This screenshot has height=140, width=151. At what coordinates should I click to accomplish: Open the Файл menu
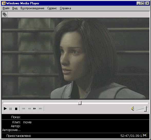click(x=6, y=8)
